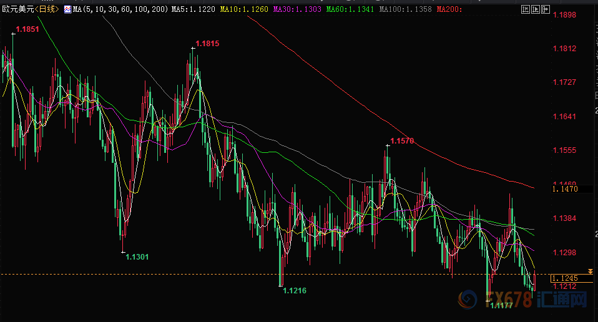Click the MA indicator chart icon
598x322 pixels.
(x=67, y=10)
